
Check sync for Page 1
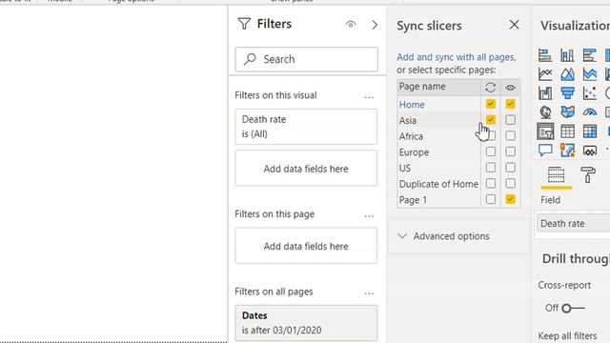point(490,199)
